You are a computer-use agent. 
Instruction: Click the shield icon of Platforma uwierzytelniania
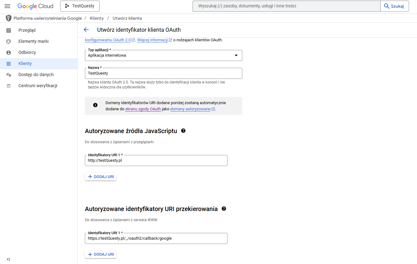[x=9, y=18]
